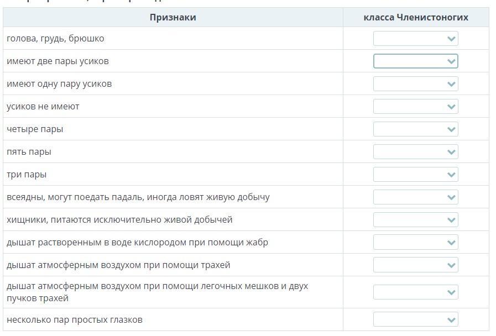Open dropdown for "имеют две пары усиков"
The width and height of the screenshot is (496, 336).
tap(415, 61)
